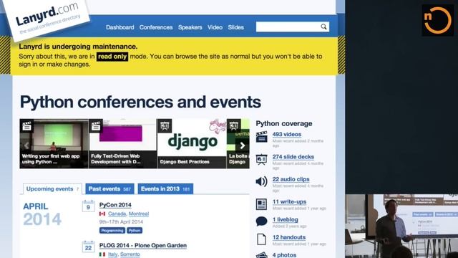
Task: Click the Montreal city link
Action: (x=139, y=214)
